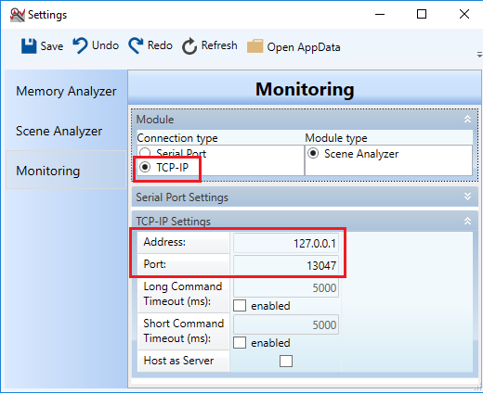Click the Address input field
This screenshot has width=483, height=394.
tap(286, 243)
